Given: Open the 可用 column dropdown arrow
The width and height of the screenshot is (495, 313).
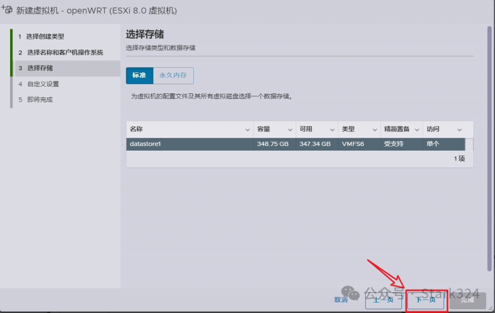Looking at the screenshot, I should pyautogui.click(x=332, y=130).
